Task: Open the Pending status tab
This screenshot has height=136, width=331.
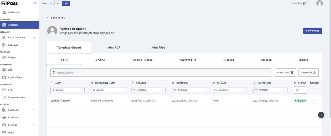Action: 100,60
